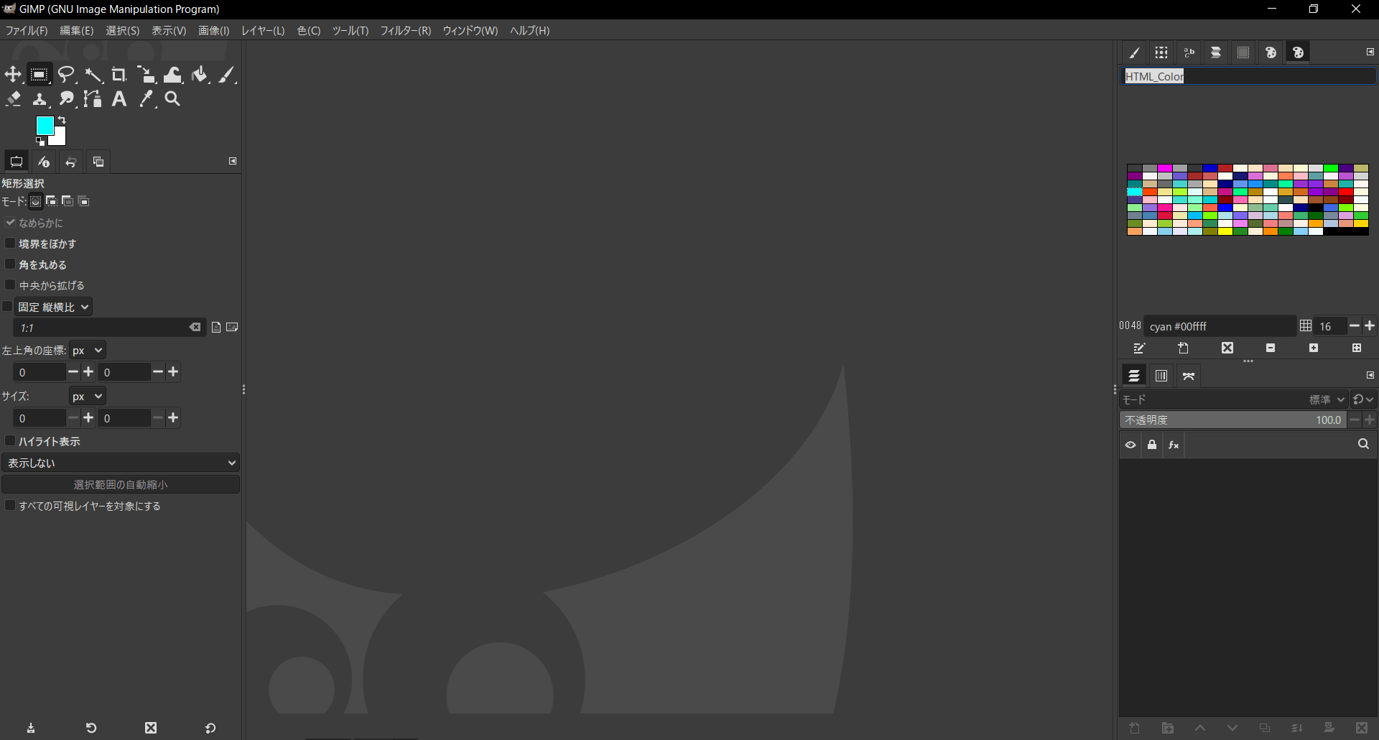This screenshot has width=1379, height=740.
Task: Enable 境界をぼかす feather edges checkbox
Action: pos(10,244)
